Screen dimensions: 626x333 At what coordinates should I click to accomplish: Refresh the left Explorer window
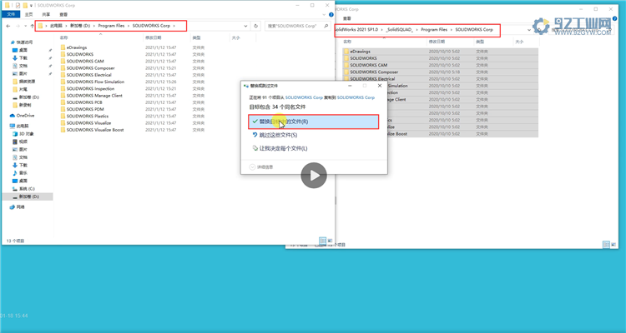pos(256,26)
